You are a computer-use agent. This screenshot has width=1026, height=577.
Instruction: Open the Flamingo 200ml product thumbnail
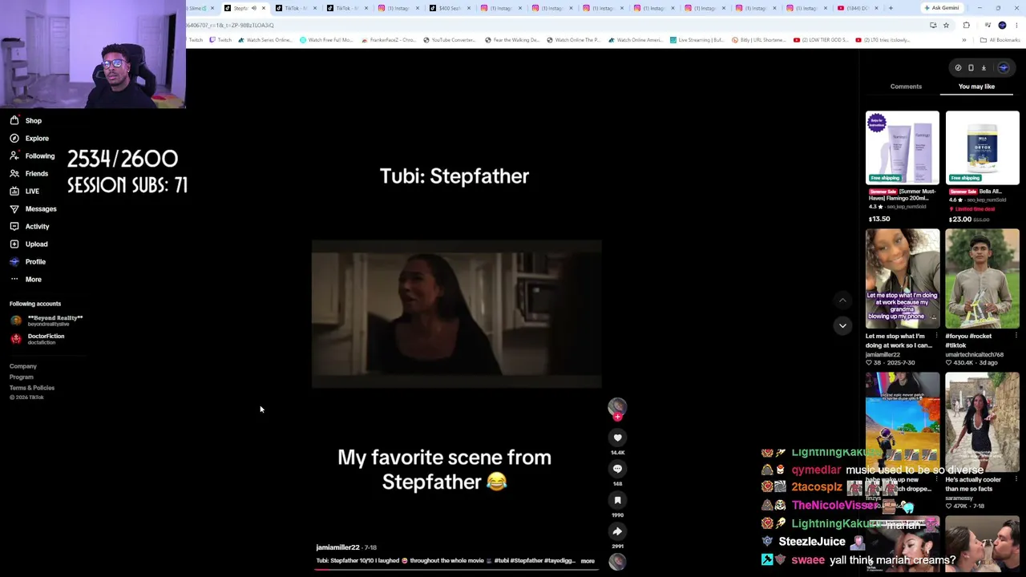(903, 148)
